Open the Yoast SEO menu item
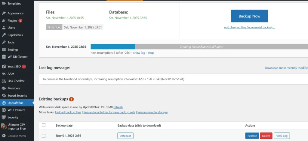308x141 pixels. pyautogui.click(x=14, y=66)
